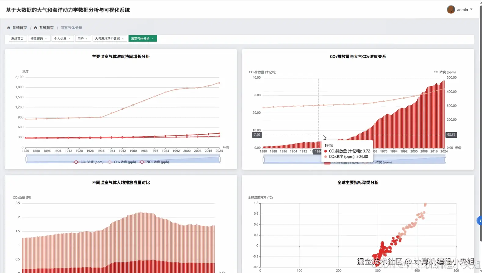
Task: Click the tallest 2024 CO₂ emissions bar
Action: pos(444,115)
